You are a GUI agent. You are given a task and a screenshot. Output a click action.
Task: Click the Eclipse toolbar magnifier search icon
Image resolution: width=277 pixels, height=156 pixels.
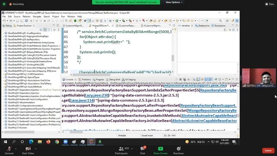(220, 21)
